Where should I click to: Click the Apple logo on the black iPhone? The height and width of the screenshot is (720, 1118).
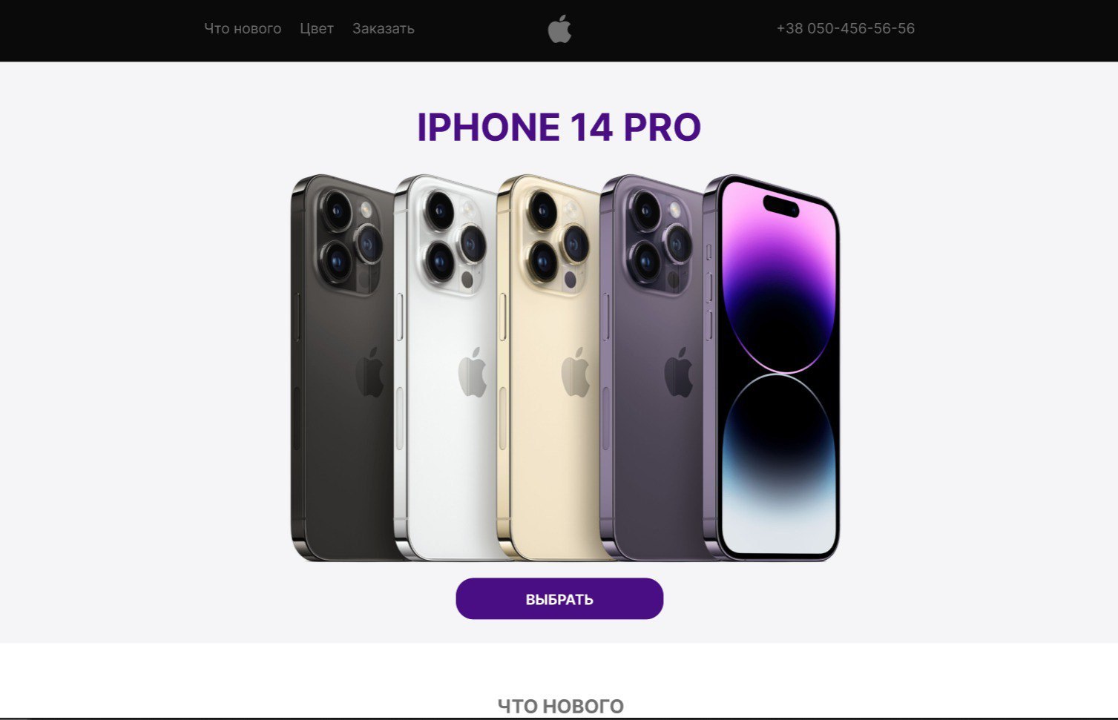click(370, 371)
